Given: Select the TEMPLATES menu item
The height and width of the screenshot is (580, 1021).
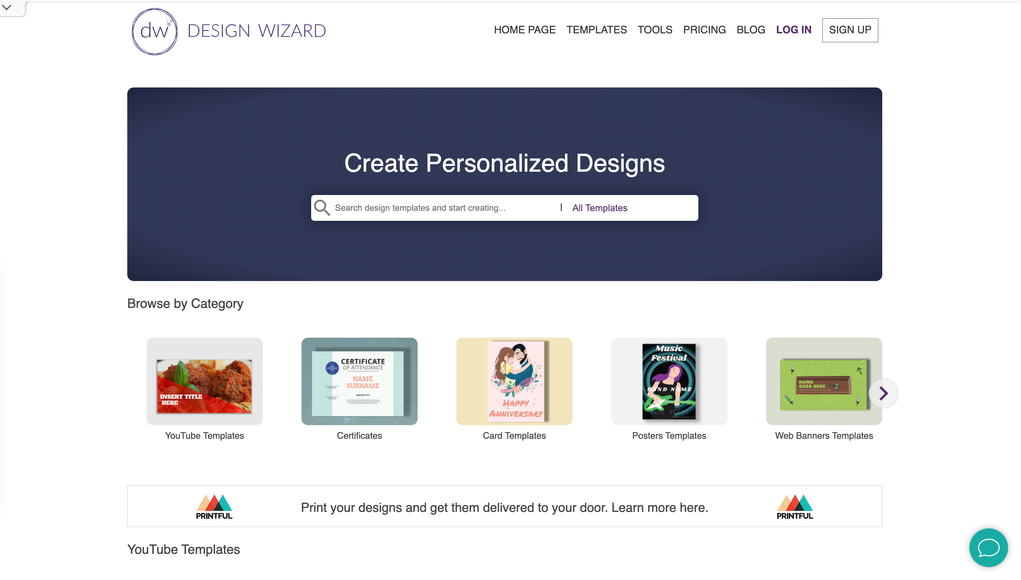Looking at the screenshot, I should click(596, 29).
